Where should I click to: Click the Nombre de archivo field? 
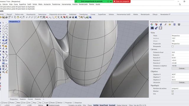point(180,88)
